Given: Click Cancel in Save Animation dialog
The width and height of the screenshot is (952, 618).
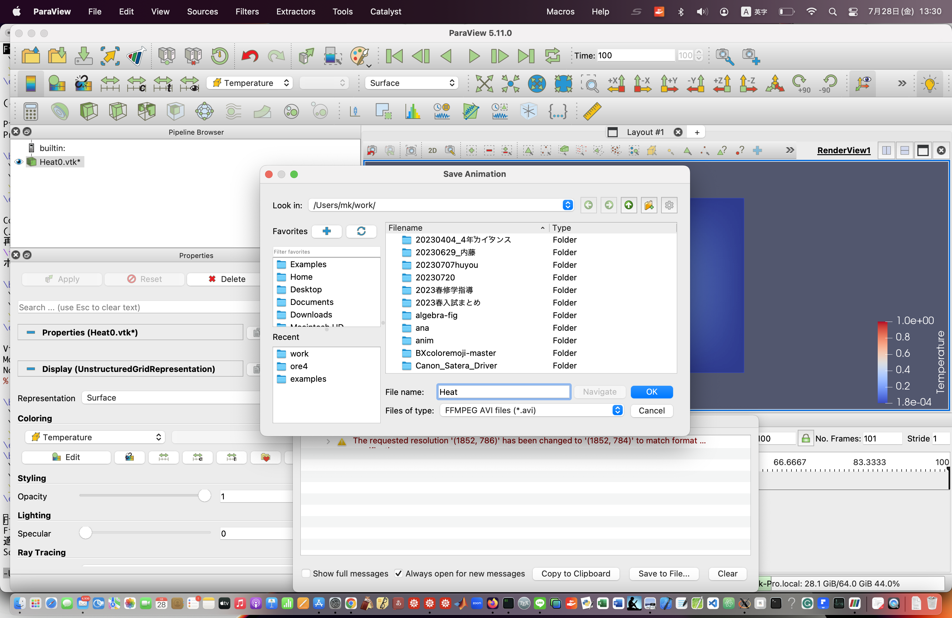Looking at the screenshot, I should pos(651,411).
